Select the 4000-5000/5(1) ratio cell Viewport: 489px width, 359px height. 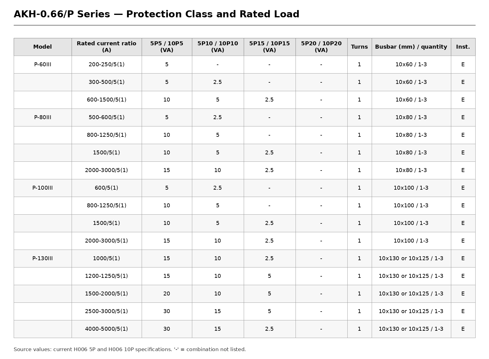tap(107, 329)
